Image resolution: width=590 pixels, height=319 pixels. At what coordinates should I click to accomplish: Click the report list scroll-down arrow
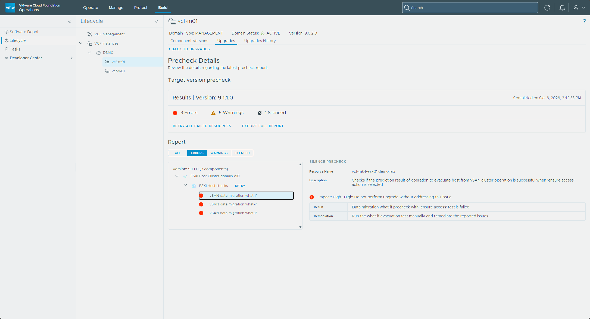tap(300, 227)
